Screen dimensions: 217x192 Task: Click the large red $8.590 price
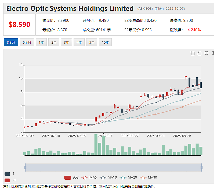[x=20, y=25]
